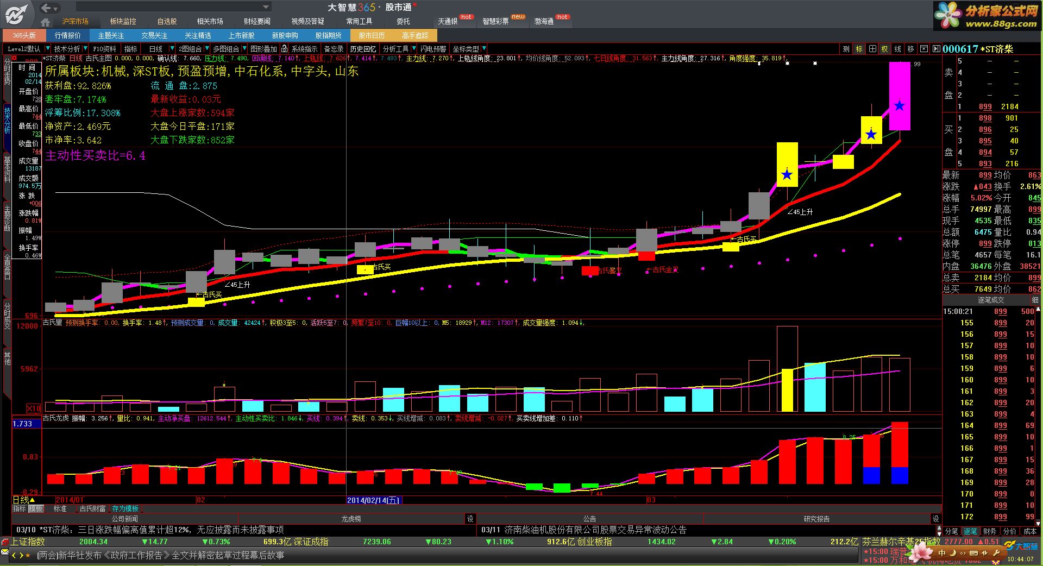Screen dimensions: 1043x566
Task: Open the 技术分析 dropdown arrow
Action: 86,49
